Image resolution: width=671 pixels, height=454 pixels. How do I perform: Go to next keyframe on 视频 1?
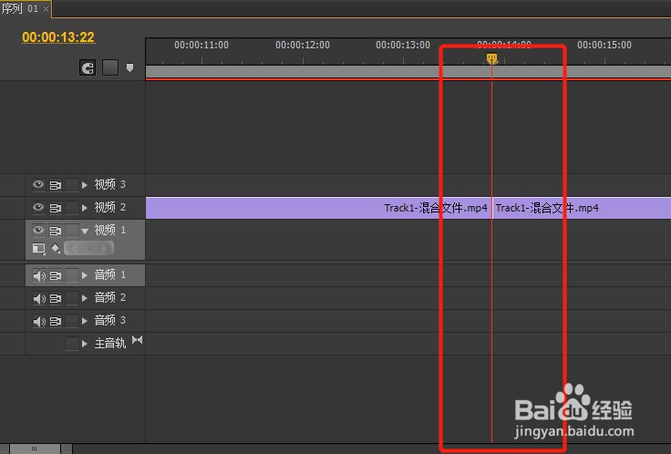click(105, 248)
